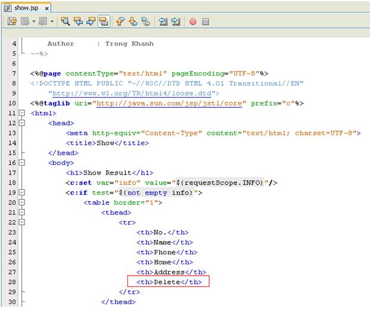Click the greyed-out Back navigation icon
Screen dimensions: 371x309
click(x=25, y=21)
